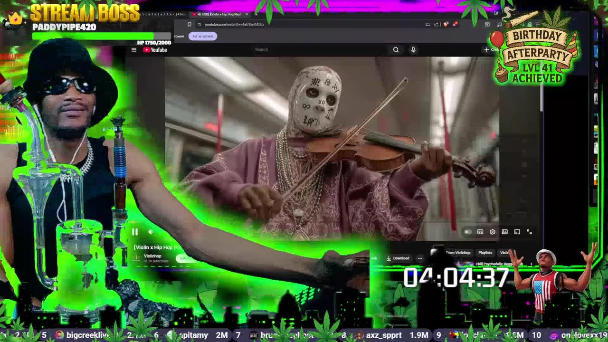Open the YouTube hamburger guide menu
Image resolution: width=608 pixels, height=342 pixels.
click(x=134, y=50)
